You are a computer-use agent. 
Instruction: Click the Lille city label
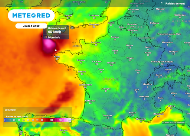[x=121, y=27]
